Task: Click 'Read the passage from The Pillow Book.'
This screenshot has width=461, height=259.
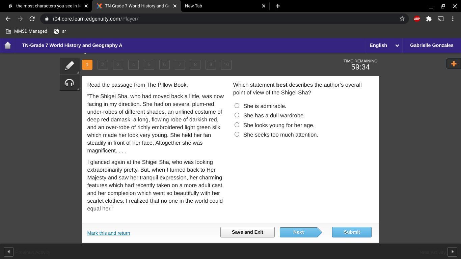Action: [x=138, y=85]
